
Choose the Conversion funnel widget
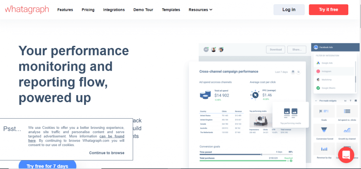coord(324,131)
